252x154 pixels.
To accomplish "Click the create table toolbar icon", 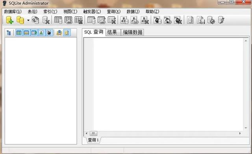I will pyautogui.click(x=58, y=20).
